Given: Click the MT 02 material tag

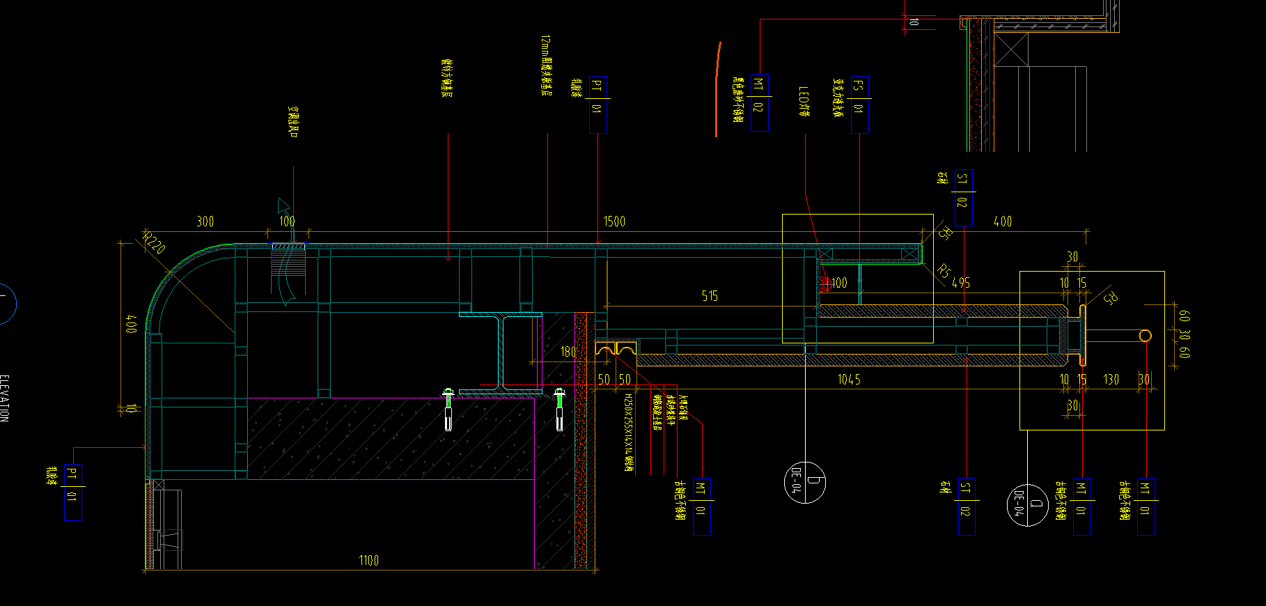Looking at the screenshot, I should [x=759, y=103].
